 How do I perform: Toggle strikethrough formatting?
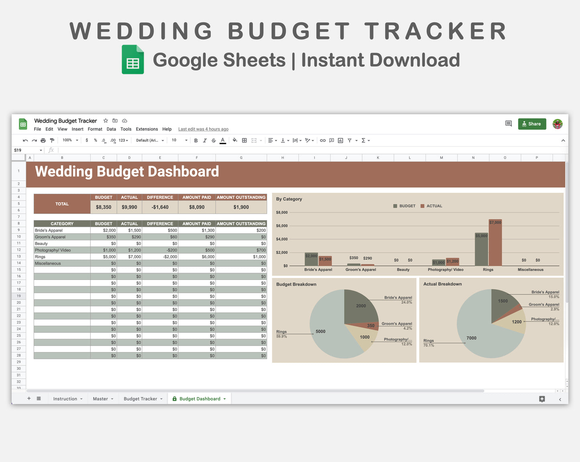pos(214,140)
